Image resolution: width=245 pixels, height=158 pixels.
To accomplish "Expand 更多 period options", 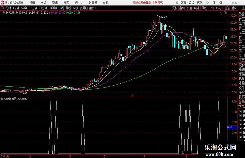I will (x=93, y=8).
